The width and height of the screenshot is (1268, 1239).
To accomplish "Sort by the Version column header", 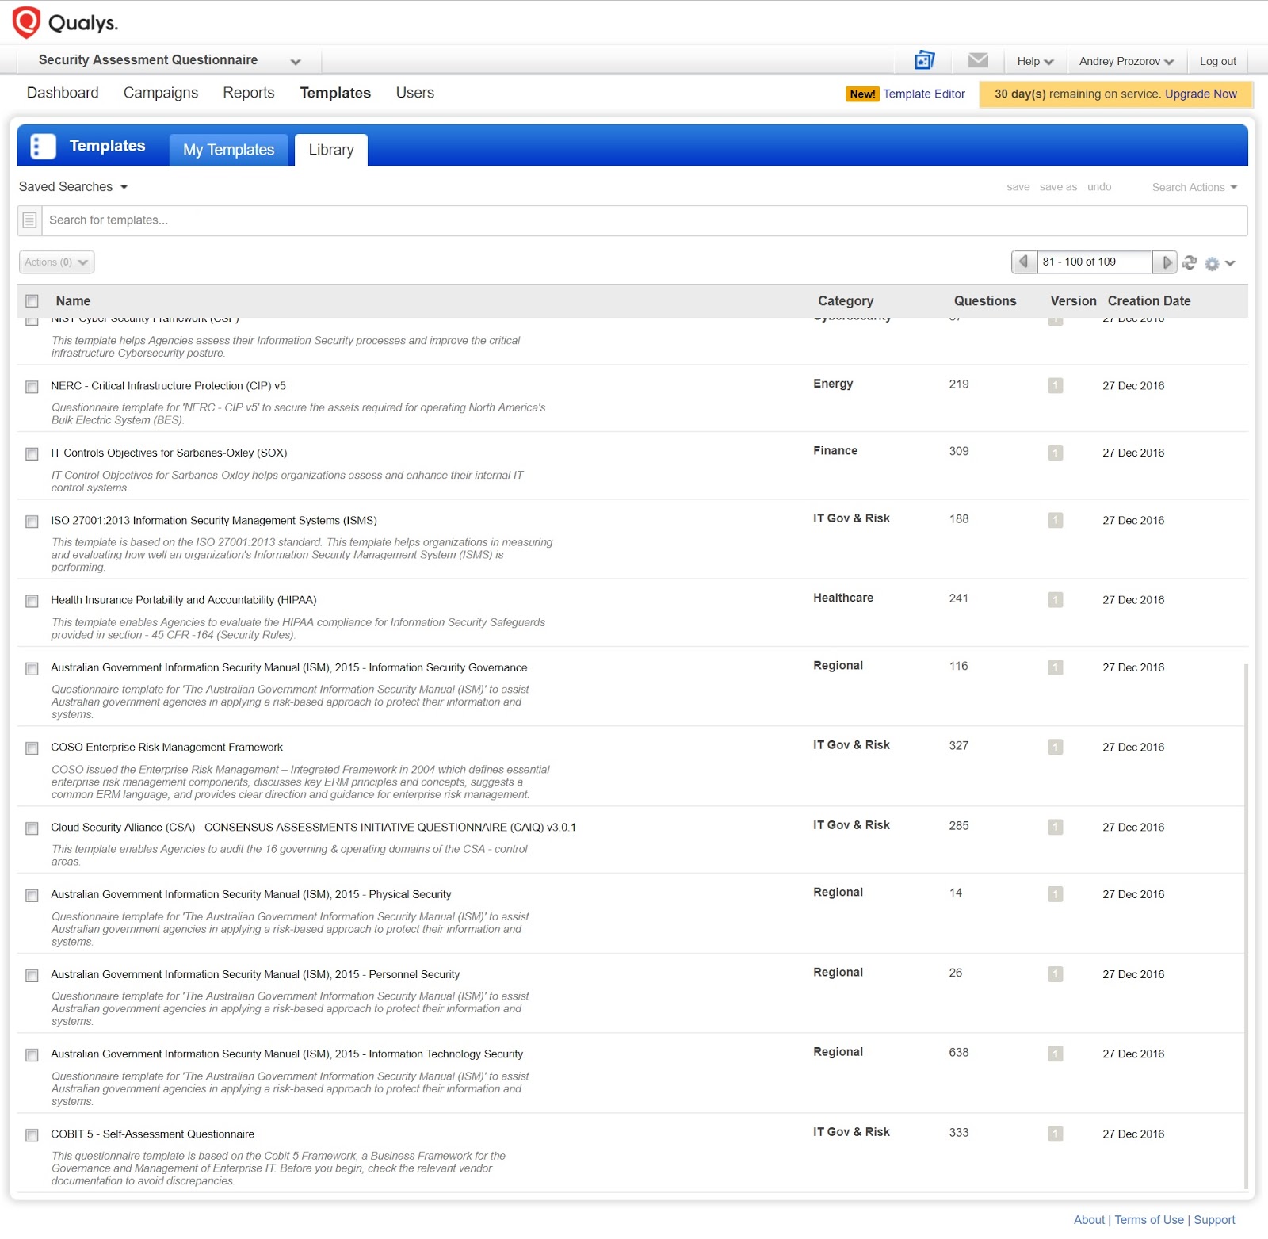I will (x=1073, y=301).
